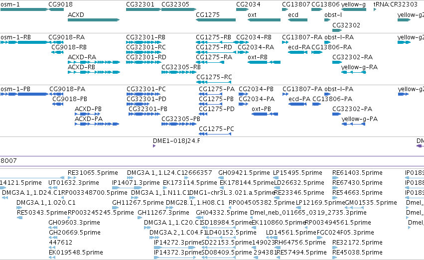Click the CG1275 gene label
This screenshot has width=424, height=260.
point(208,15)
